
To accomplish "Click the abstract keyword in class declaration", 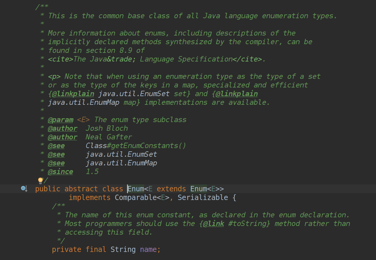I will [81, 189].
